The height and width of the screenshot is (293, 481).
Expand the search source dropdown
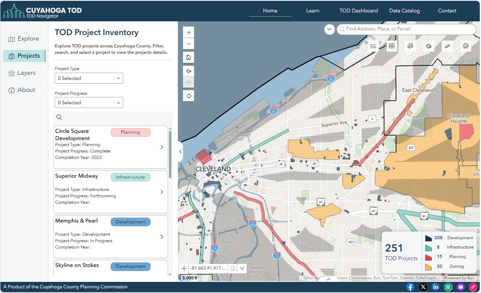tap(330, 29)
